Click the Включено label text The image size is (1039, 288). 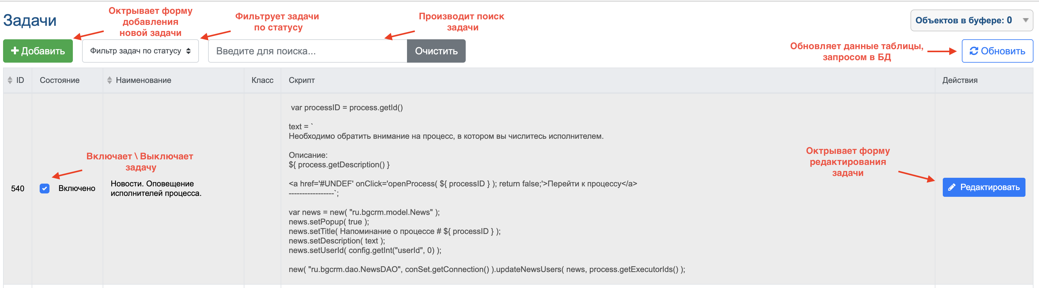point(77,188)
